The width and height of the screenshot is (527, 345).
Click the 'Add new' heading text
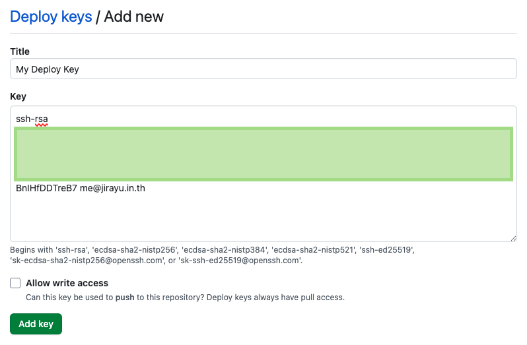click(134, 16)
